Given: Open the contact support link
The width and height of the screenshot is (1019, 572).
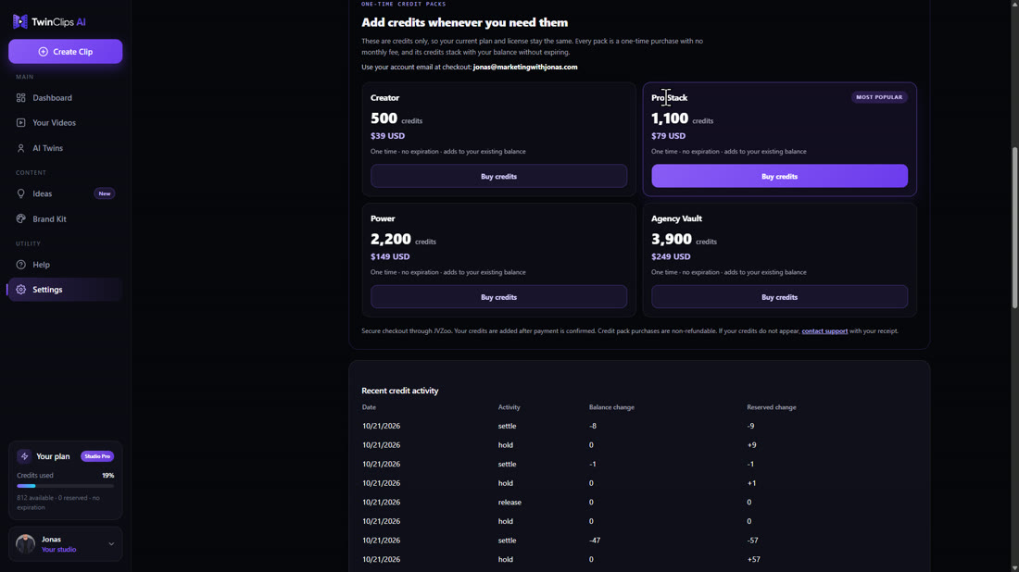Looking at the screenshot, I should pos(824,331).
